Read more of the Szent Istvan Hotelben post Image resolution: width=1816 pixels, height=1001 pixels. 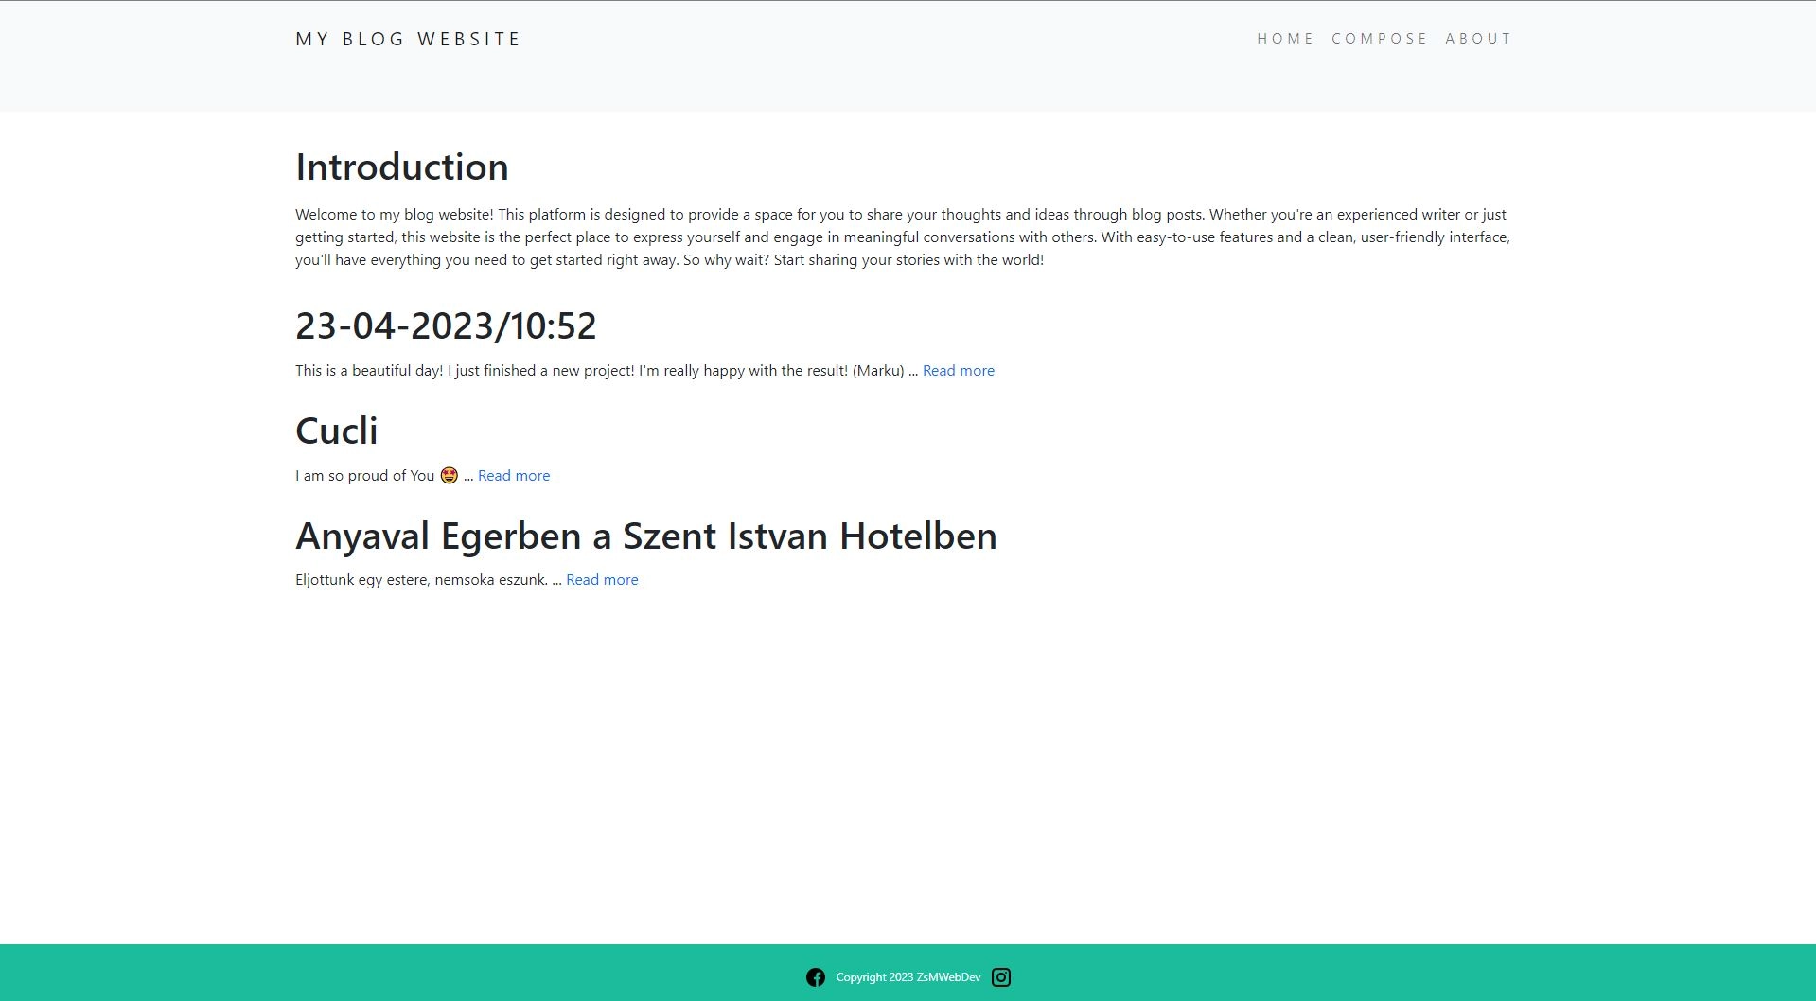click(602, 580)
